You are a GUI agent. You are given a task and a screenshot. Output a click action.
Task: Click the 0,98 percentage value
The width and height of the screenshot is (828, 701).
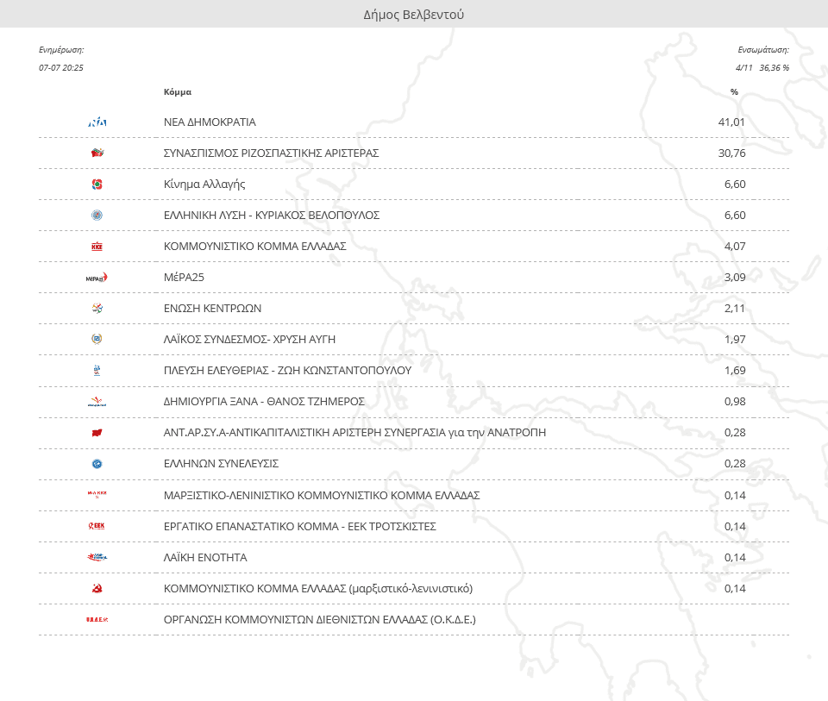pyautogui.click(x=735, y=402)
